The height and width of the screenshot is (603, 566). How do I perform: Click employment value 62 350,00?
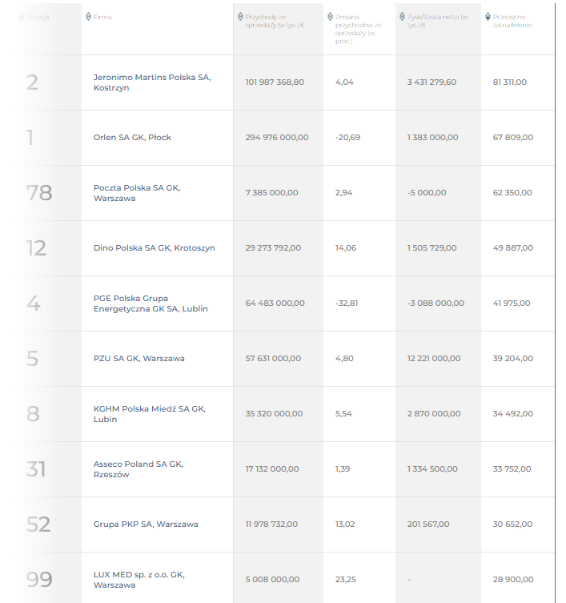click(512, 193)
